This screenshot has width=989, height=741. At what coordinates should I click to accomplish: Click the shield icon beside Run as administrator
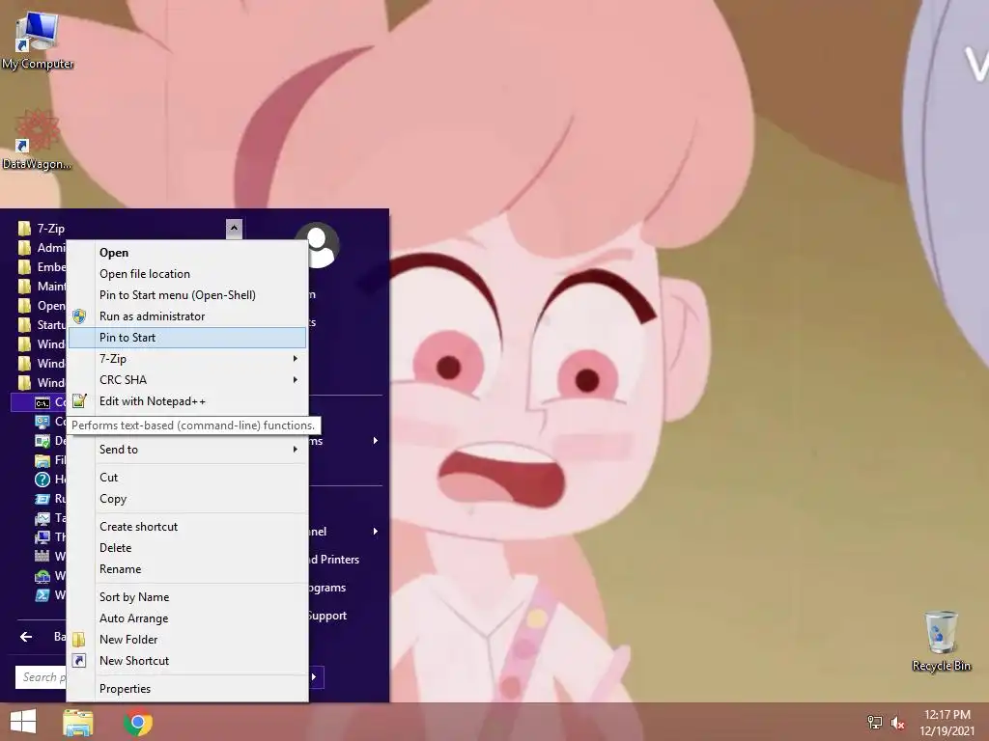coord(79,316)
